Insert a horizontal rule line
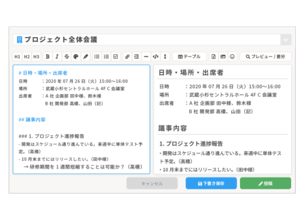306x200 pixels. [x=146, y=57]
